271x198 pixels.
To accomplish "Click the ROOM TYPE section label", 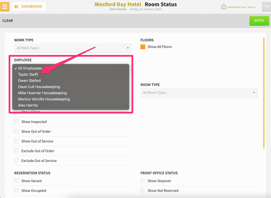I will [x=150, y=85].
